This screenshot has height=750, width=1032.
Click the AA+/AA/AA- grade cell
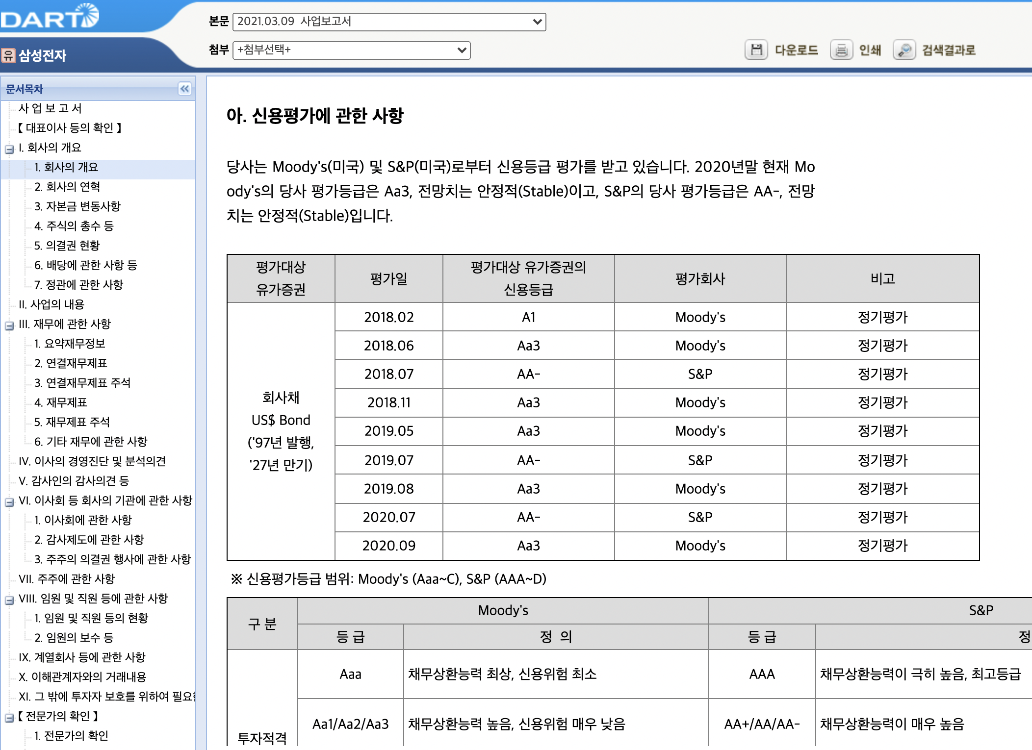(x=762, y=724)
